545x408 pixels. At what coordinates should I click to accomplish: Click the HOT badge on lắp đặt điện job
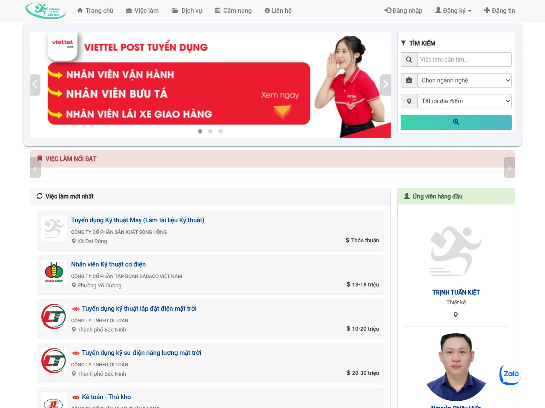[76, 309]
